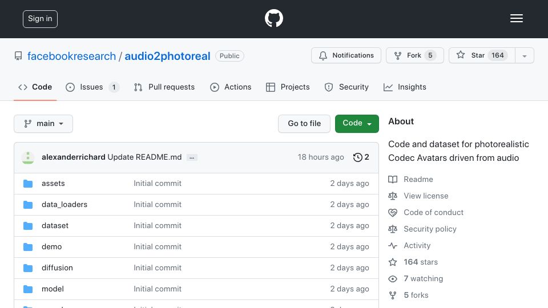Expand the green Code dropdown button
Image resolution: width=548 pixels, height=308 pixels.
[x=357, y=124]
